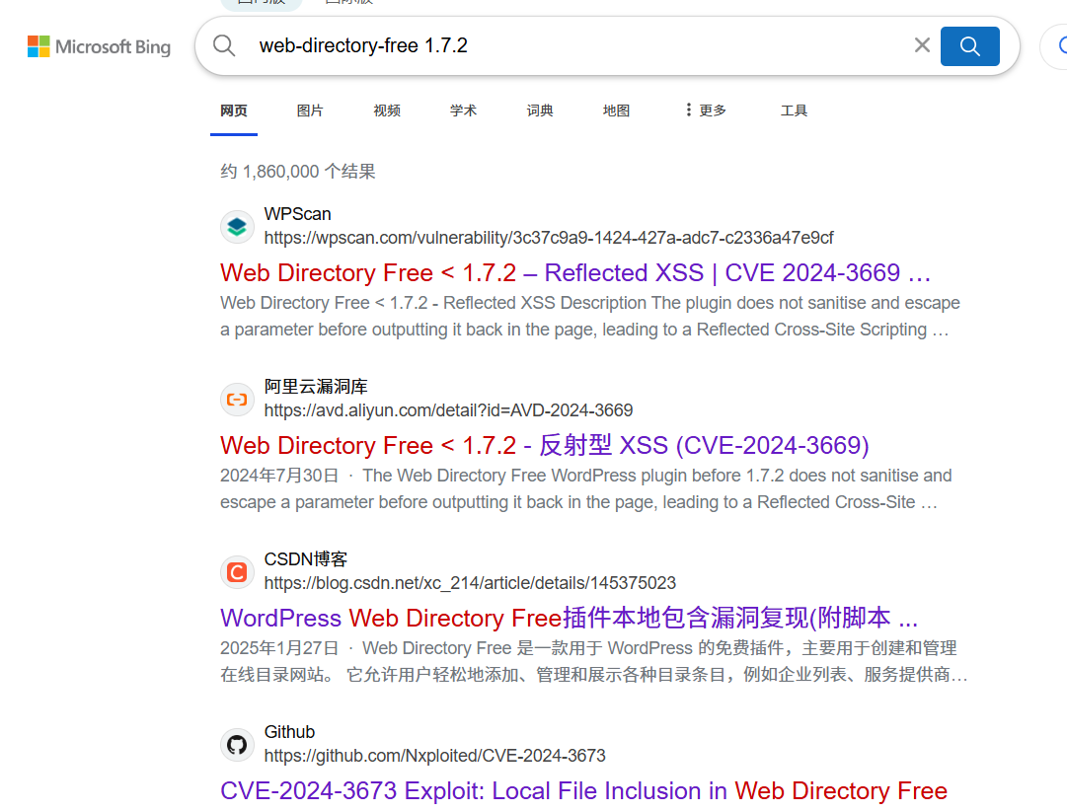Expand the 更多 dropdown menu
The image size is (1067, 812).
(x=705, y=110)
